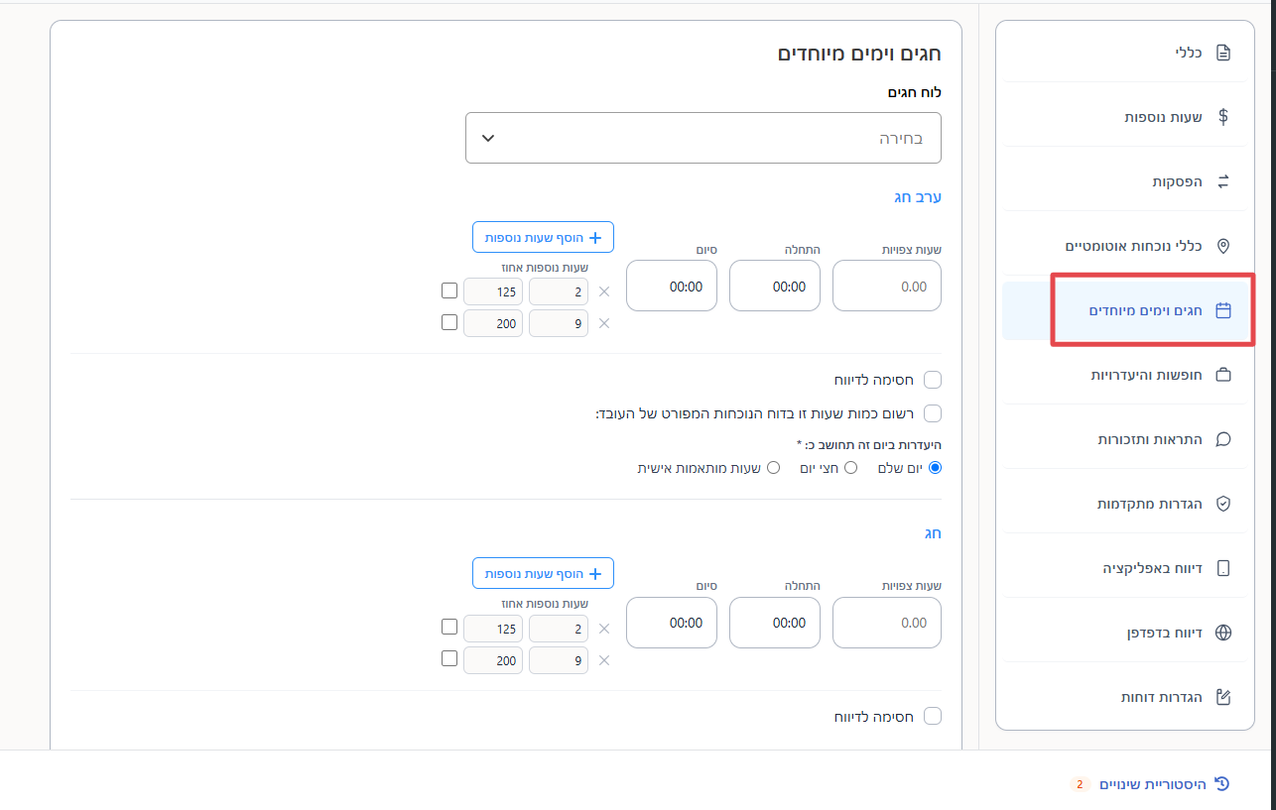The height and width of the screenshot is (810, 1276).
Task: Focus the שעות צפויות field under ערב חג
Action: tap(887, 287)
